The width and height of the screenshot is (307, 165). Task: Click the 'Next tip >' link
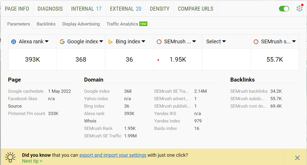(x=32, y=161)
